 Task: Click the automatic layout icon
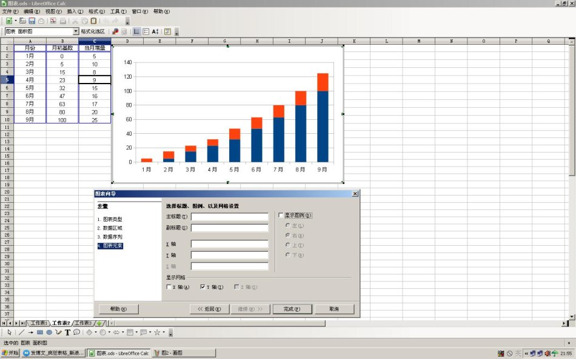[x=167, y=31]
